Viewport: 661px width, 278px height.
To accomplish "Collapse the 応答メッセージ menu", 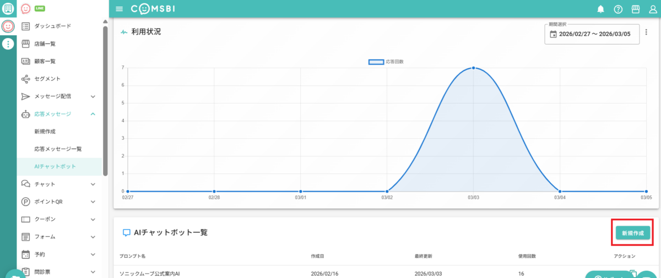I will point(93,114).
